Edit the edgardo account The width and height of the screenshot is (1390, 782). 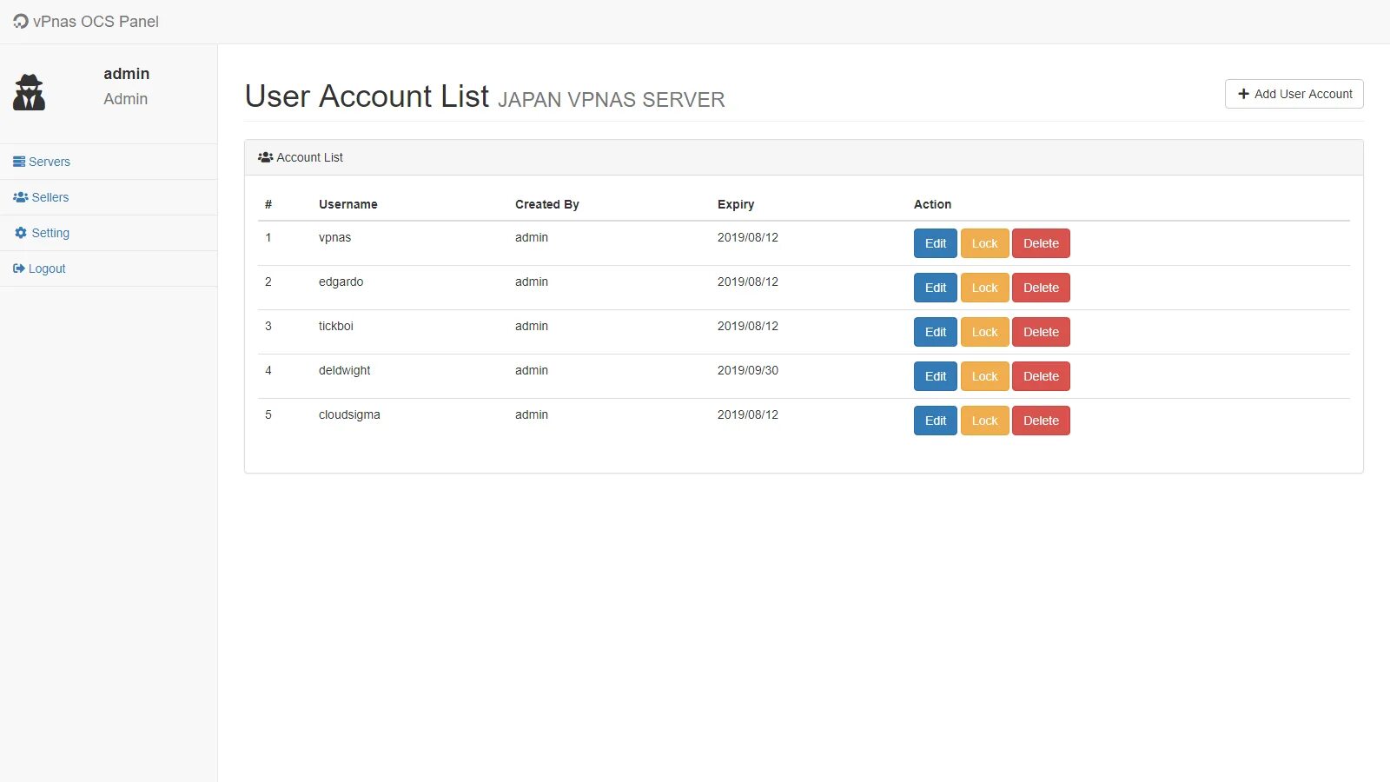click(x=935, y=288)
